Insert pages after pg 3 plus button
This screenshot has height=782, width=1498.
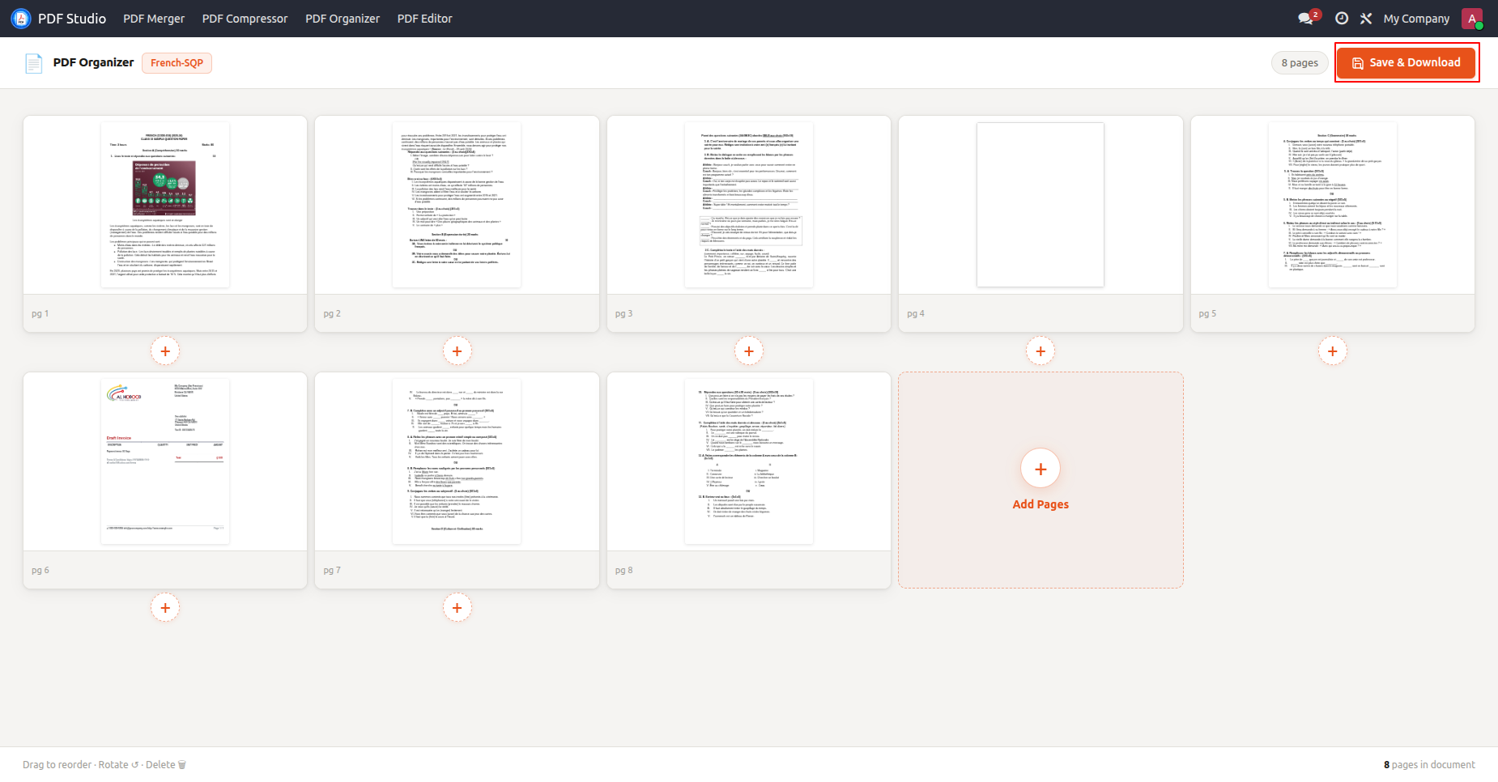coord(749,351)
